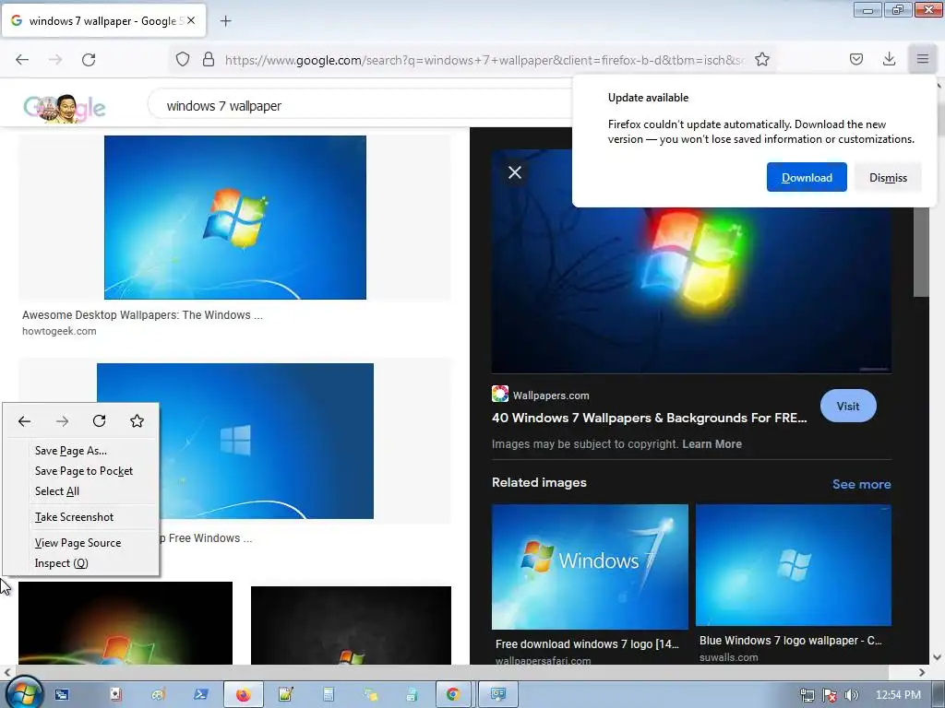Open the 40 Windows 7 Wallpapers title link
This screenshot has width=945, height=708.
pos(649,418)
